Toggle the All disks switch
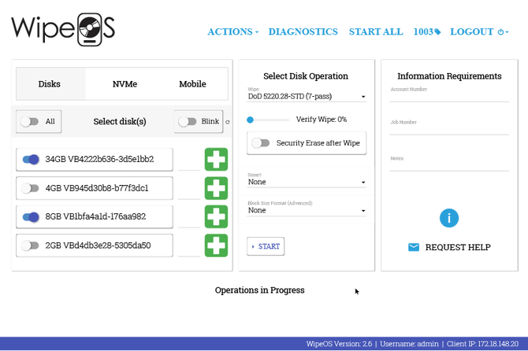The height and width of the screenshot is (351, 528). pos(30,121)
